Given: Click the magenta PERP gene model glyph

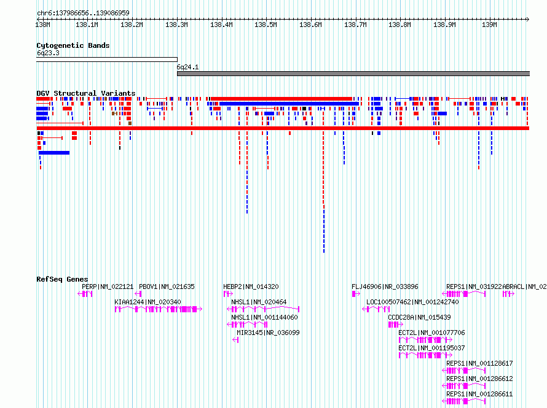Looking at the screenshot, I should 85,294.
